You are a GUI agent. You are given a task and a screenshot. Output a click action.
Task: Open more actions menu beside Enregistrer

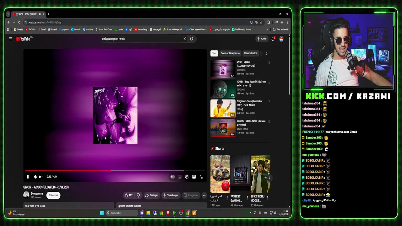click(x=204, y=195)
